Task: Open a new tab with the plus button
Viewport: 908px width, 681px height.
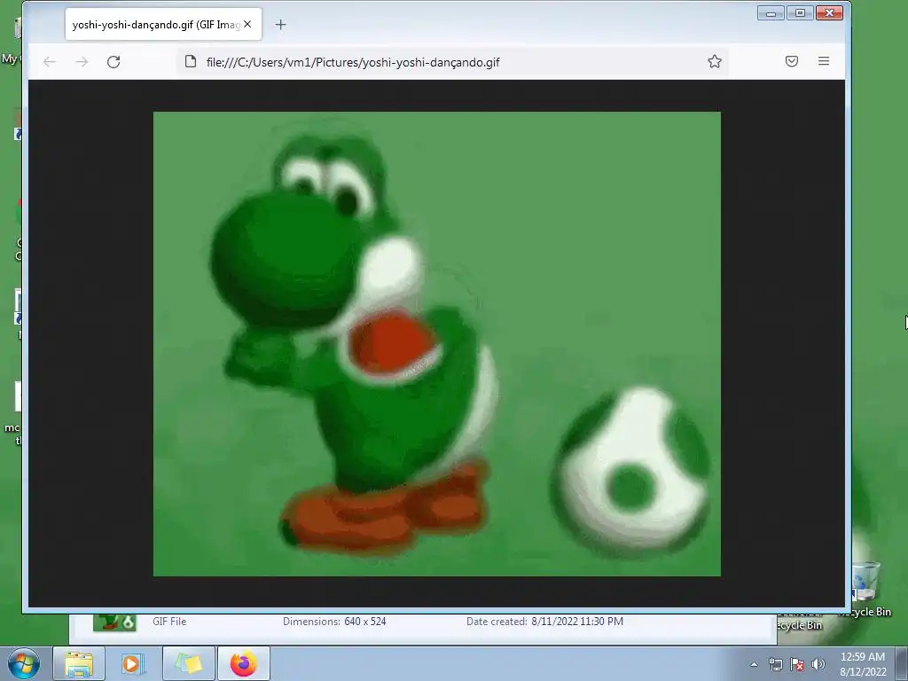Action: 280,24
